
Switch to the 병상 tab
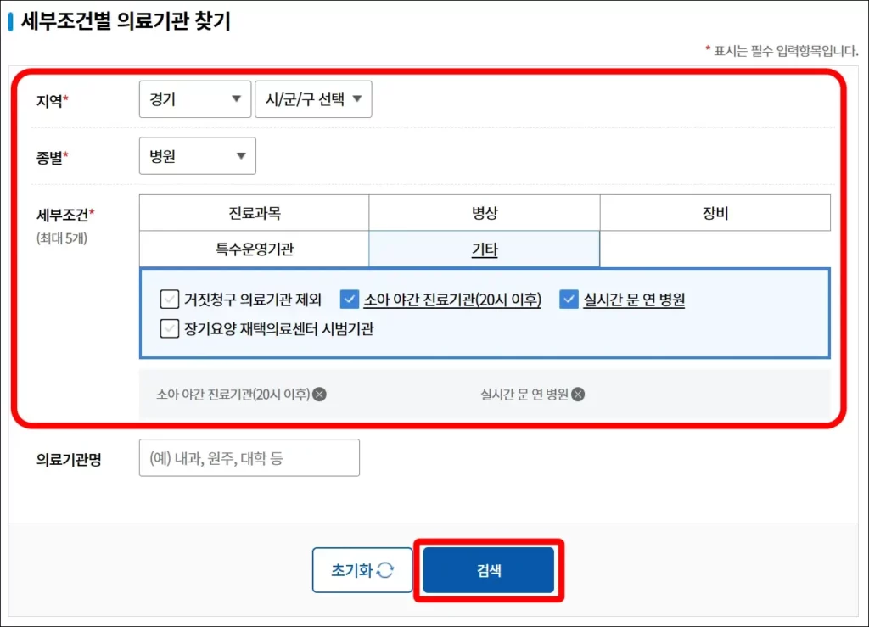[485, 213]
